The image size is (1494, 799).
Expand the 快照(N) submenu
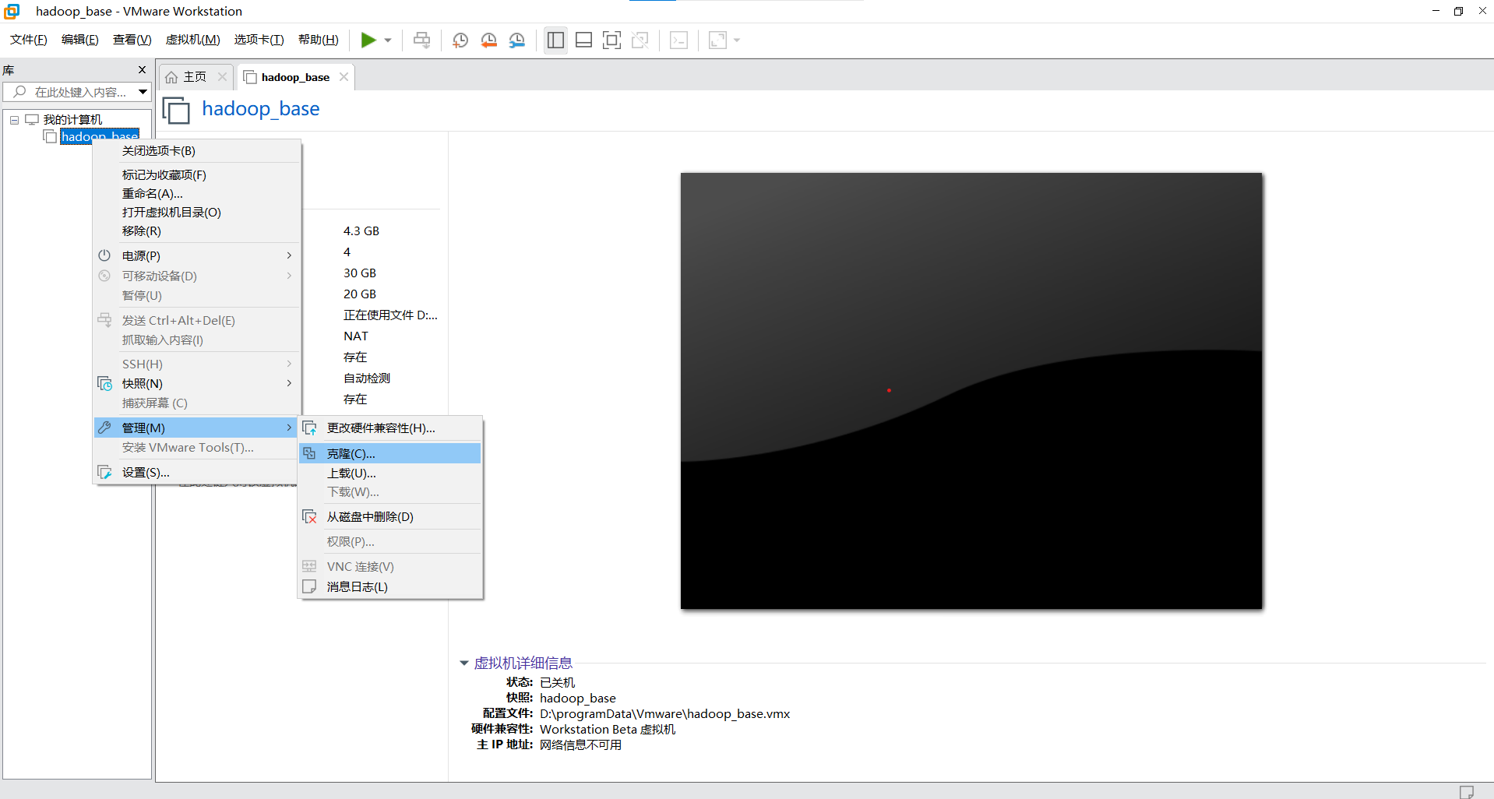click(197, 384)
